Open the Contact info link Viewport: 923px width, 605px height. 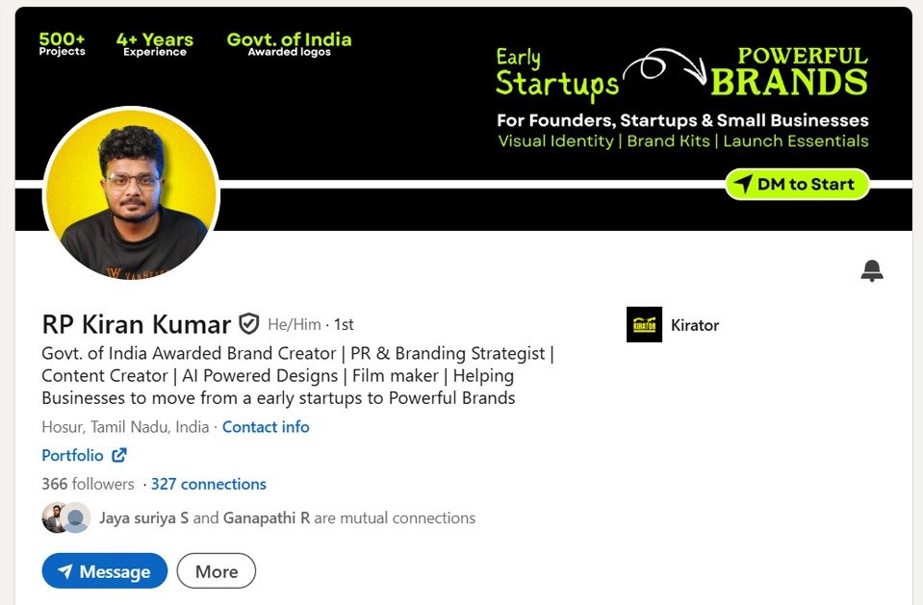pos(266,427)
